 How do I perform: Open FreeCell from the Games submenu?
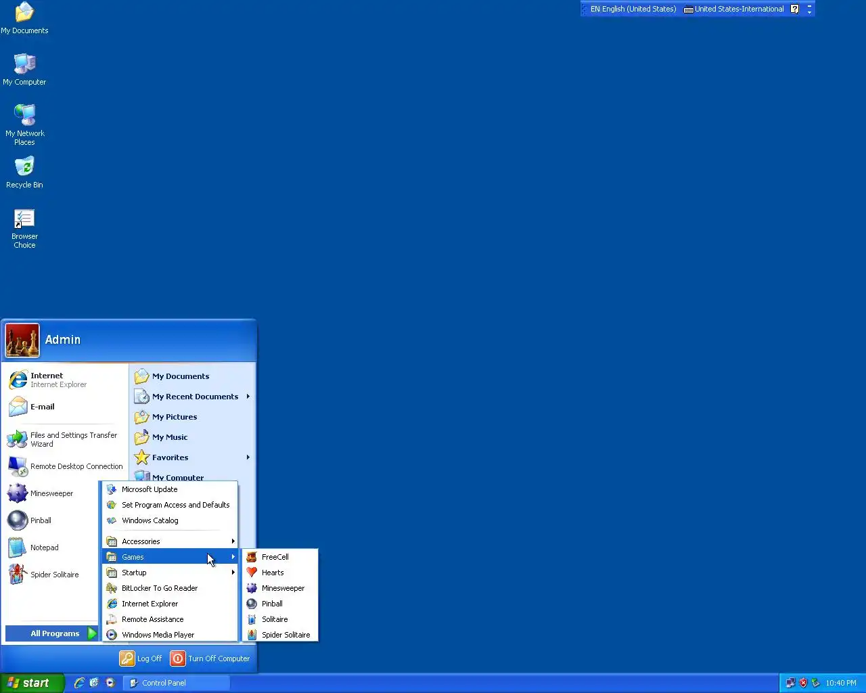pos(280,557)
